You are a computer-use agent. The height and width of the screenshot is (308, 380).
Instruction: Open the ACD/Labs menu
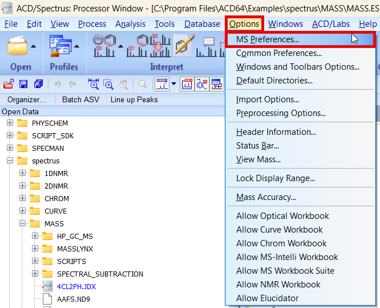click(331, 24)
